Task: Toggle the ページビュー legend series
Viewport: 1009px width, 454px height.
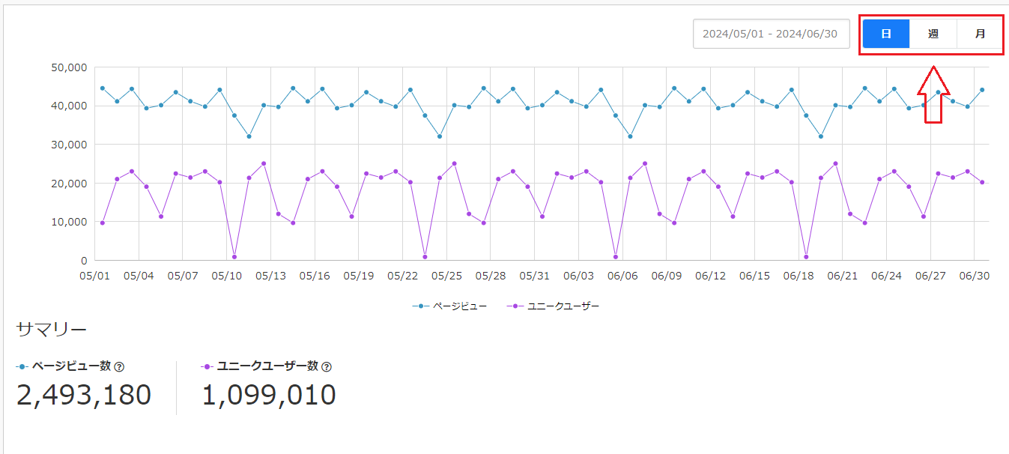Action: (x=449, y=306)
